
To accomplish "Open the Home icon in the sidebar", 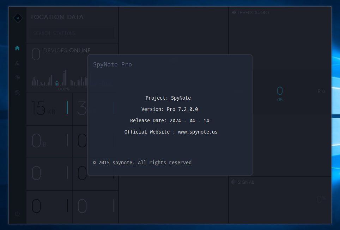I will pos(17,48).
